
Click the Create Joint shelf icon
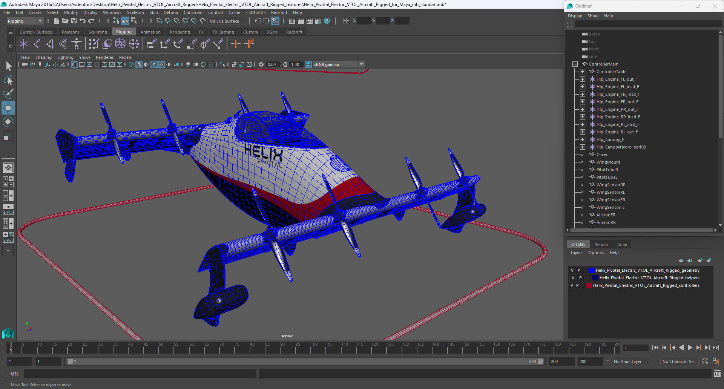pos(37,44)
